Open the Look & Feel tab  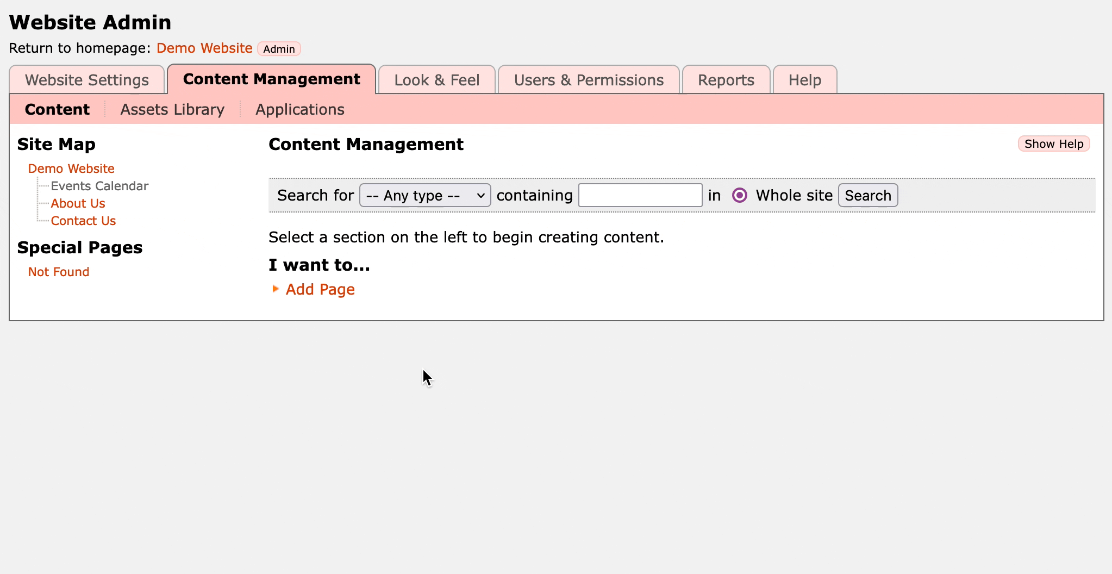436,80
